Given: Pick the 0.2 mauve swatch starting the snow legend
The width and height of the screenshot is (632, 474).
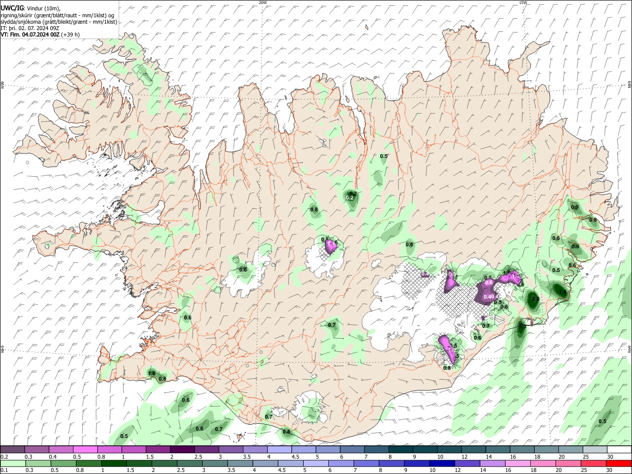Looking at the screenshot, I should (x=13, y=450).
